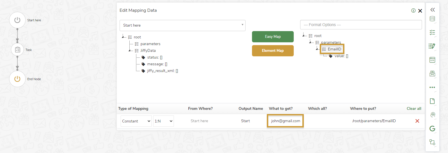448x153 pixels.
Task: Click the green G icon in sidebar
Action: pos(432,129)
